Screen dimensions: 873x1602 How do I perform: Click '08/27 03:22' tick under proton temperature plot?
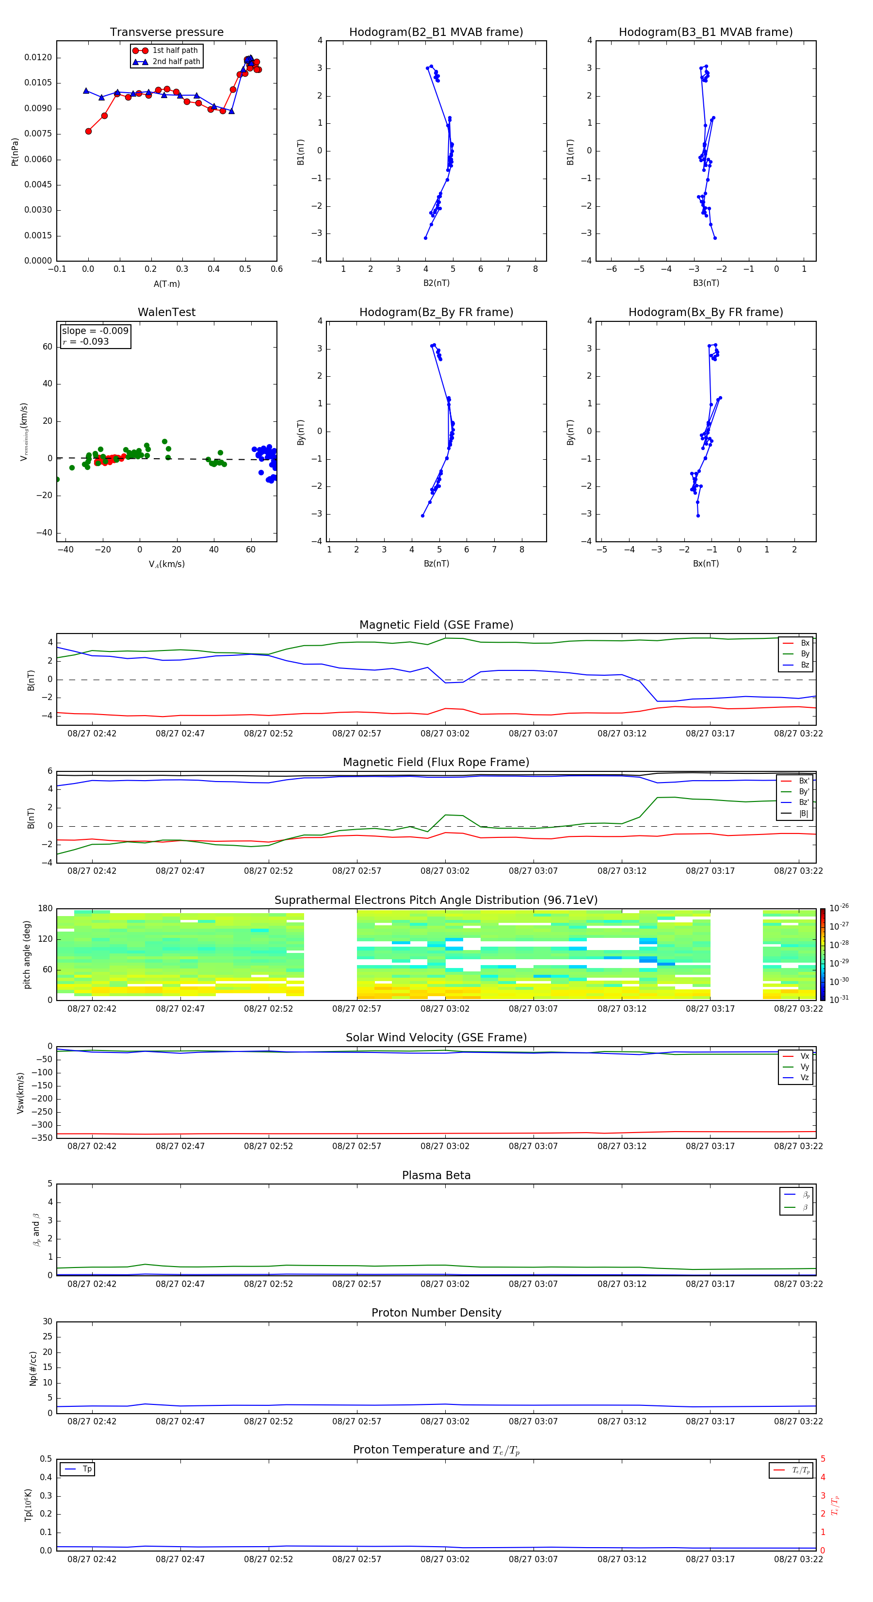coord(798,1560)
